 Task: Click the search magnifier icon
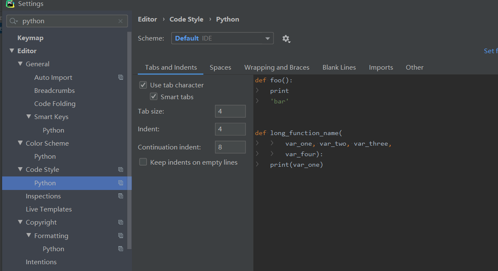tap(14, 21)
